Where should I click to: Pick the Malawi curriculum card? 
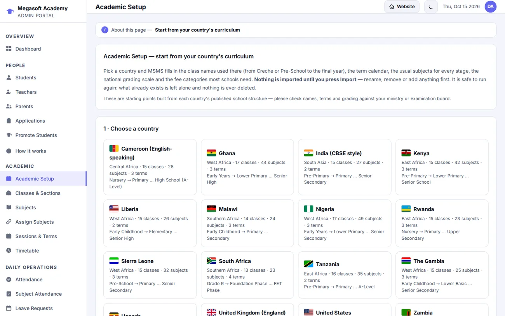pyautogui.click(x=247, y=223)
